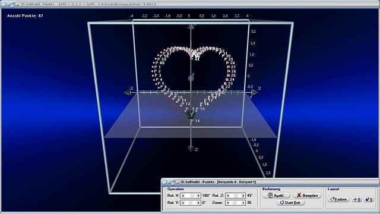
Task: Increase Zoom with right arrow
Action: (x=243, y=203)
